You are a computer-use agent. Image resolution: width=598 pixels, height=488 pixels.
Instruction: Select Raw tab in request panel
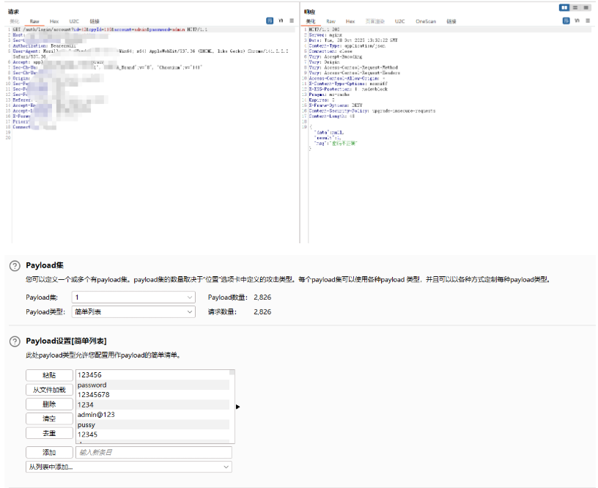point(34,21)
